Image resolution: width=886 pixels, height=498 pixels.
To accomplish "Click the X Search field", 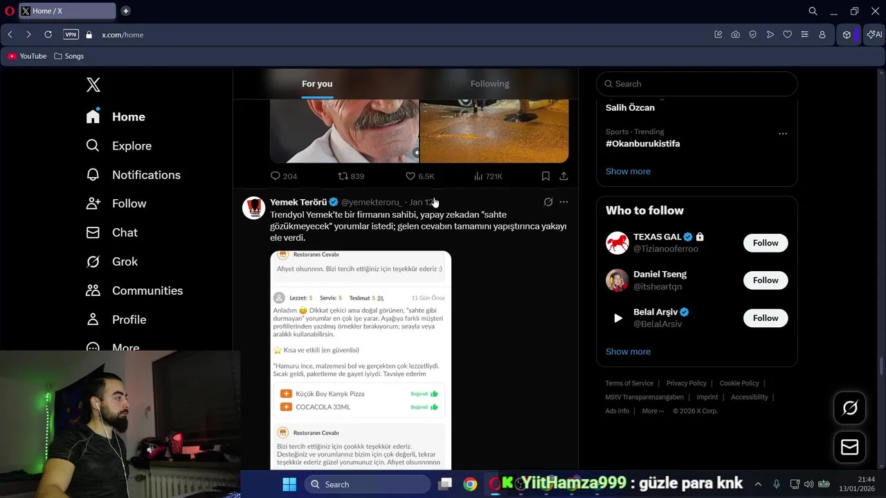I will coord(697,84).
